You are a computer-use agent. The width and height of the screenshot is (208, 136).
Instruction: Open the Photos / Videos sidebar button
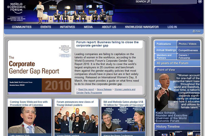(x=189, y=44)
